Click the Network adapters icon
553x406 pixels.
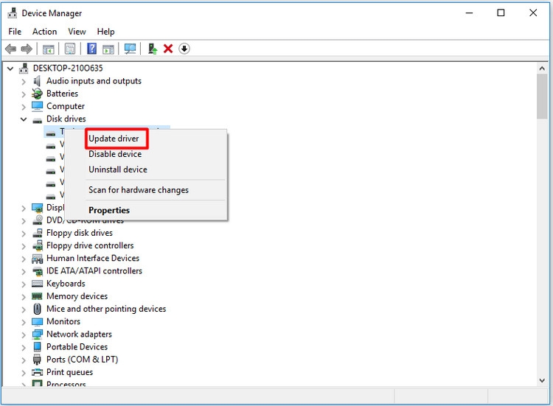(x=38, y=334)
